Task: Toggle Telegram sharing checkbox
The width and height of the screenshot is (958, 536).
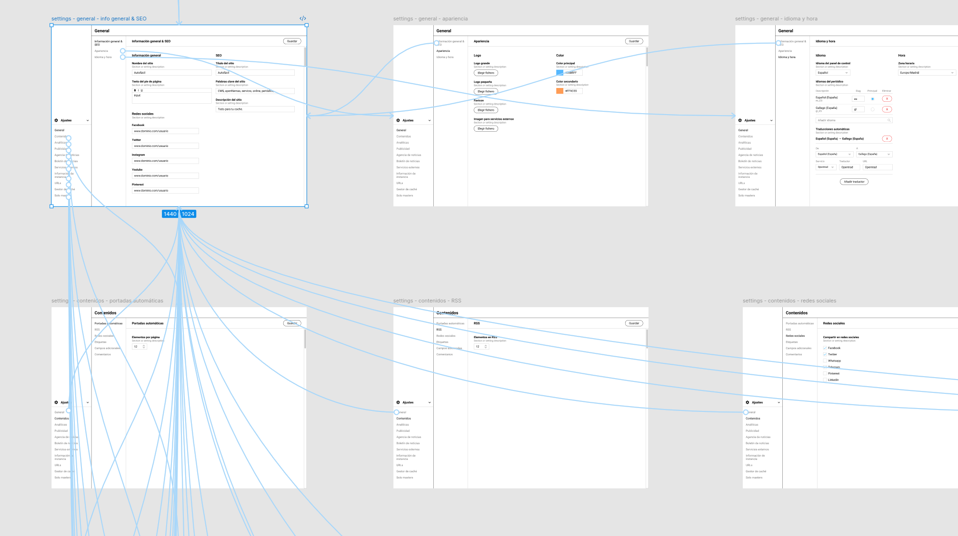Action: 825,367
